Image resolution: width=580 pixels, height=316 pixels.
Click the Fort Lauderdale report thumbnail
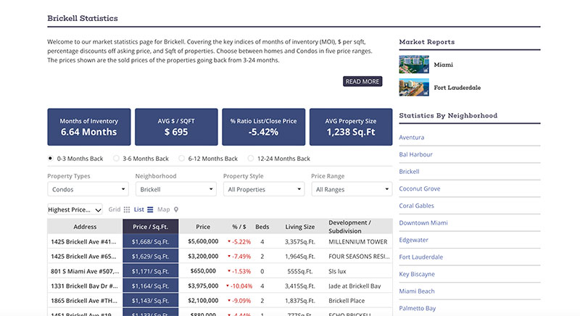[414, 88]
